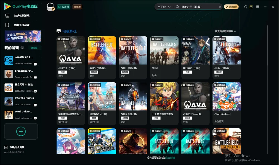Viewport: 279px width, 165px height.
Task: Open the 战地6 Battlefield 6 card
Action: (x=164, y=58)
